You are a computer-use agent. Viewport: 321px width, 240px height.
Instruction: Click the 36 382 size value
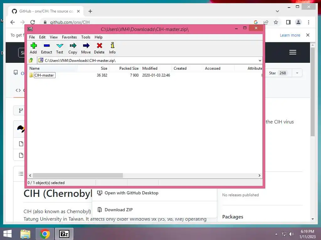tap(102, 75)
